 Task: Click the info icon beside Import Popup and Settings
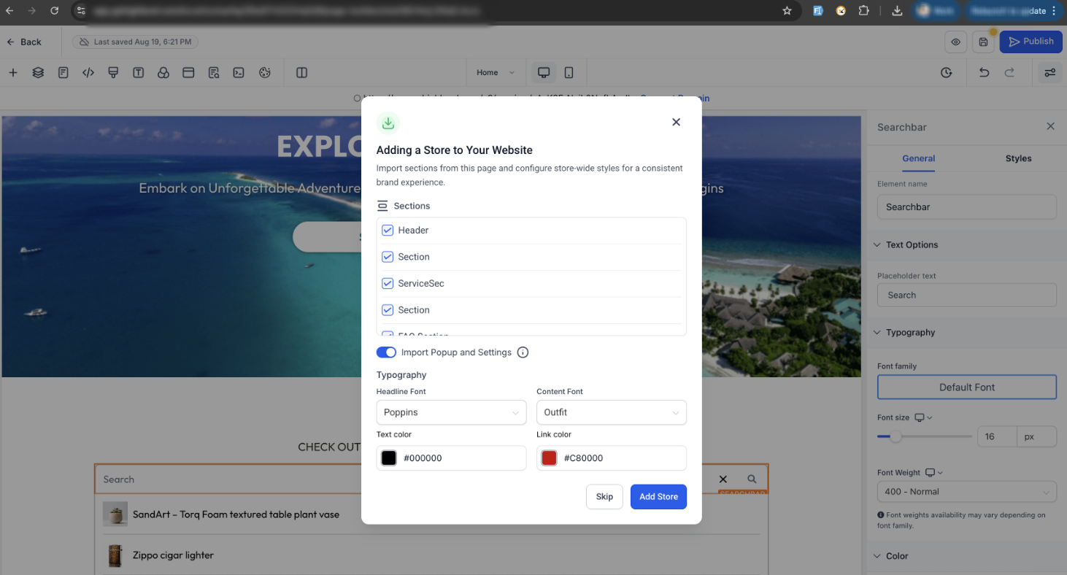click(523, 352)
